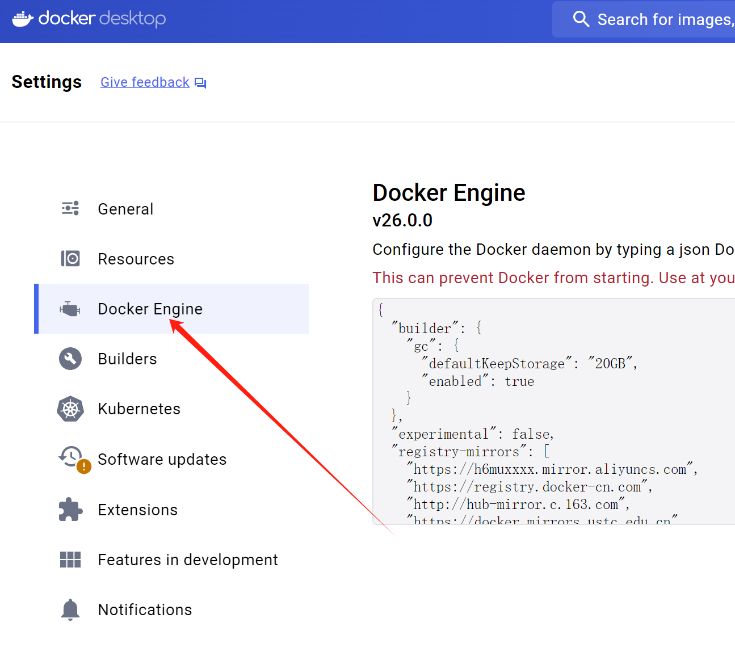Click the General sliders icon
The width and height of the screenshot is (735, 660).
pos(70,208)
